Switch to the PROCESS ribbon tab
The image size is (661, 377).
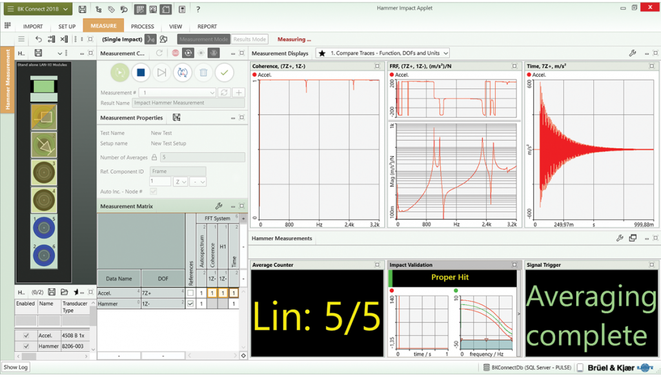click(142, 26)
